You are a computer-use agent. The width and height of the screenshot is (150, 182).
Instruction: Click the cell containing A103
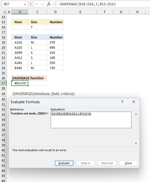(20, 48)
